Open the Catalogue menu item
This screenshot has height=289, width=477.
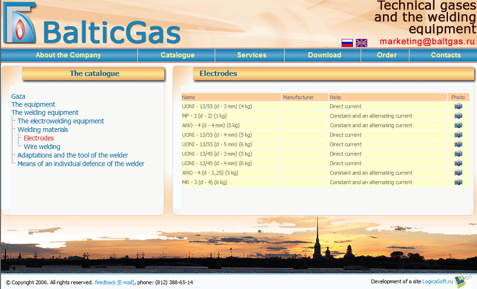pos(178,55)
